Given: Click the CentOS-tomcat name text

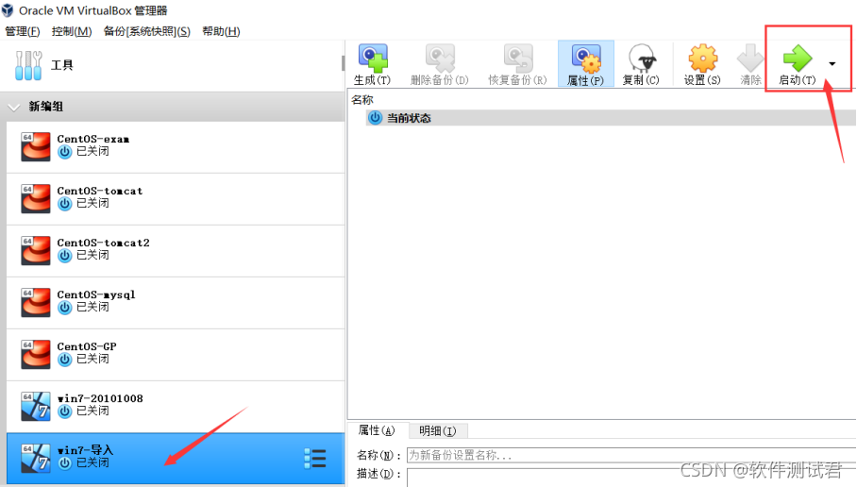Looking at the screenshot, I should tap(99, 191).
